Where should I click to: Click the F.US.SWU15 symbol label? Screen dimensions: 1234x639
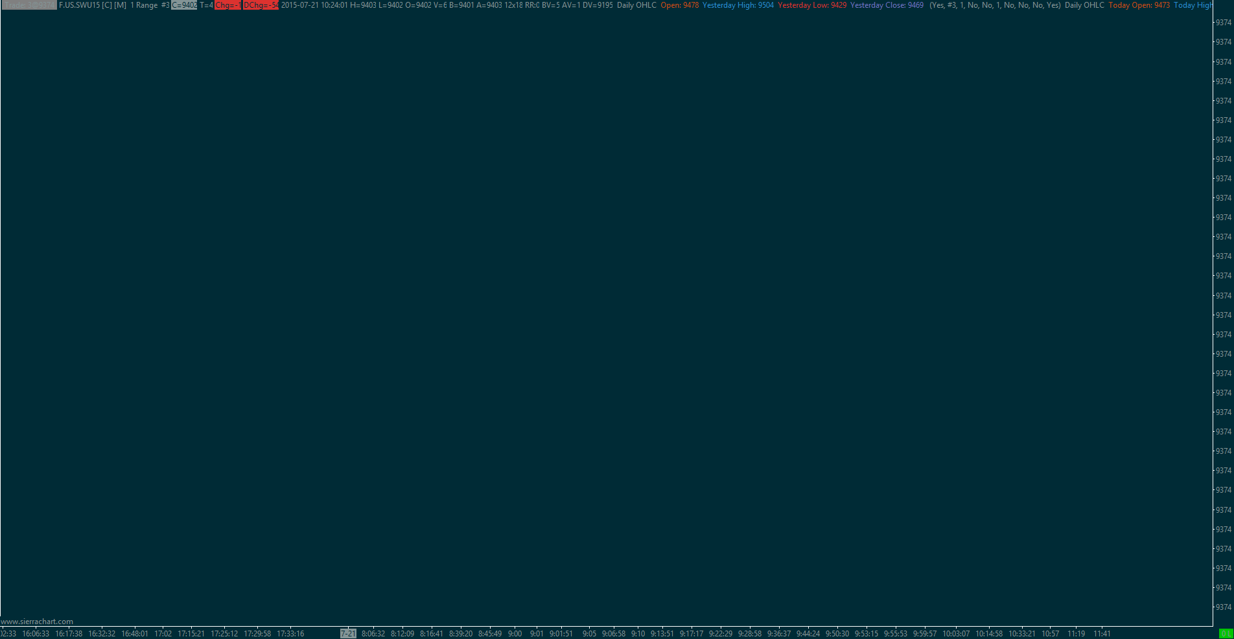click(79, 5)
